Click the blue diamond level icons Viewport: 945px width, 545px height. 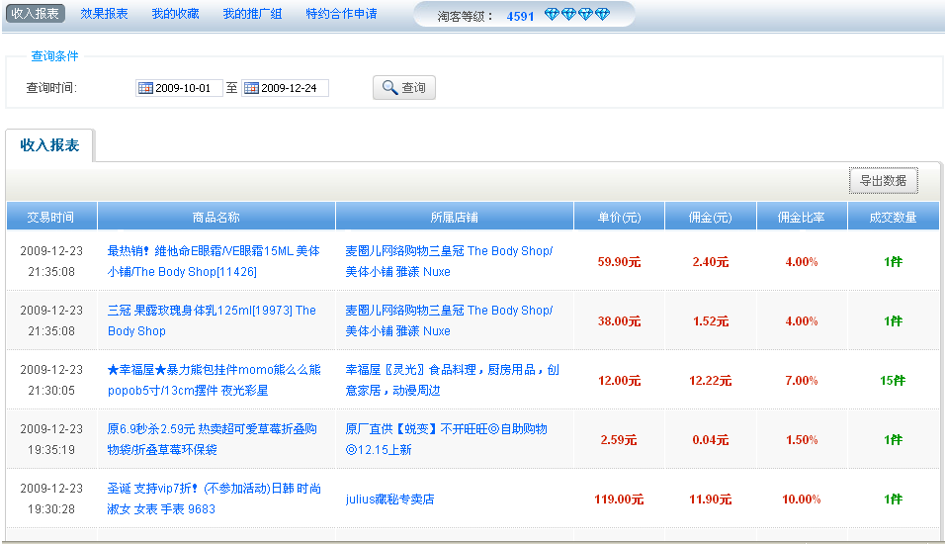tap(576, 15)
